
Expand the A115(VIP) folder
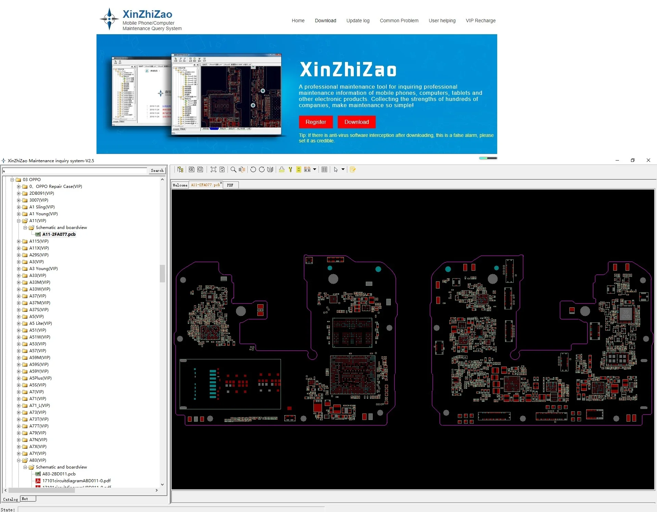click(x=19, y=241)
